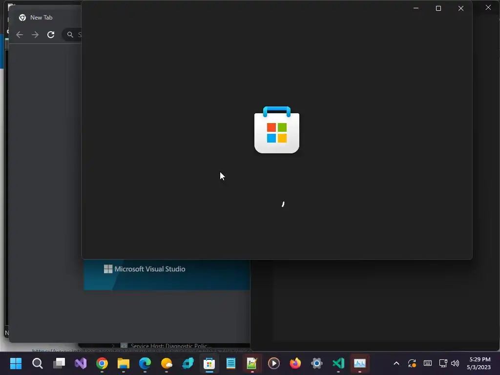Screen dimensions: 500x375
Task: Open network status tray icon
Action: (443, 363)
